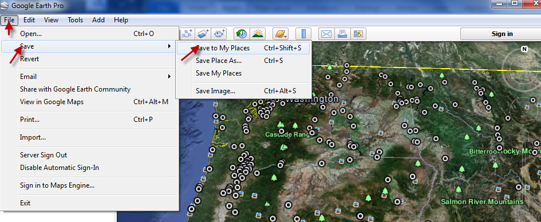This screenshot has height=222, width=541.
Task: Click the Bitterroot Rocky Mountains label
Action: [x=505, y=152]
